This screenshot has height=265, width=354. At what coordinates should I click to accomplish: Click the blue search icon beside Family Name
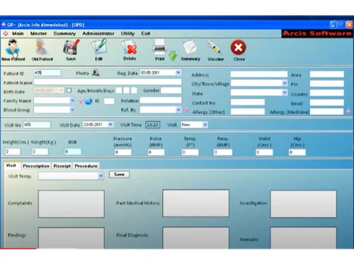point(88,101)
